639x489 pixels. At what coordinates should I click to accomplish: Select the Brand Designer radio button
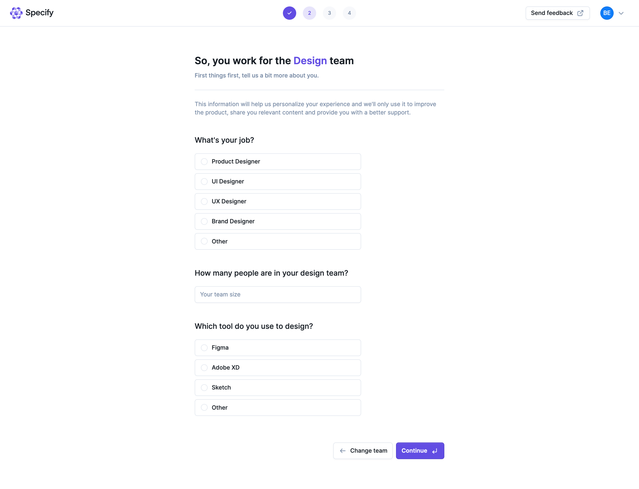pyautogui.click(x=204, y=221)
